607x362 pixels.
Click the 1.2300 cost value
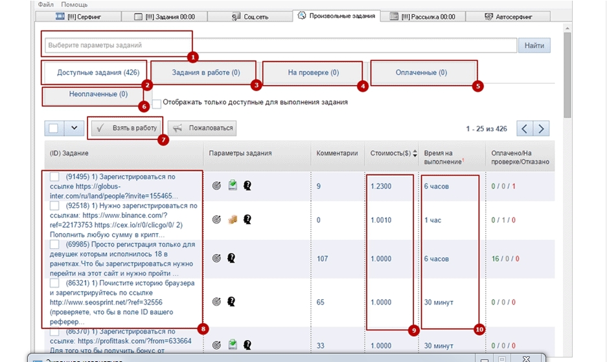click(x=381, y=186)
